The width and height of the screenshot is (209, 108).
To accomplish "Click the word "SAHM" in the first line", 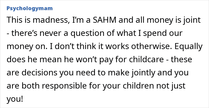I will 102,20.
